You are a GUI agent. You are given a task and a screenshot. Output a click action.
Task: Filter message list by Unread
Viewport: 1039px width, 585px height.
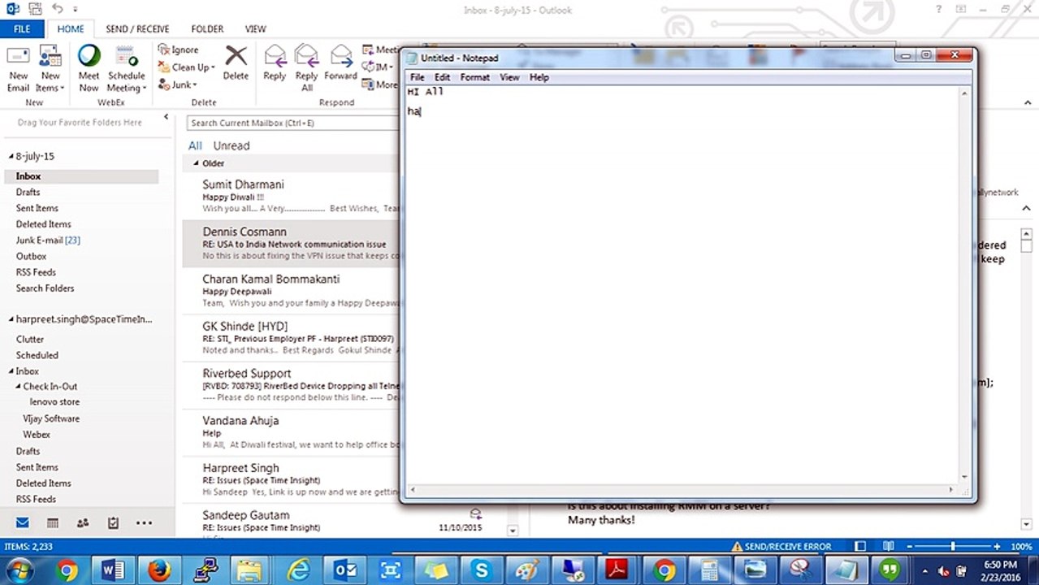[x=231, y=145]
